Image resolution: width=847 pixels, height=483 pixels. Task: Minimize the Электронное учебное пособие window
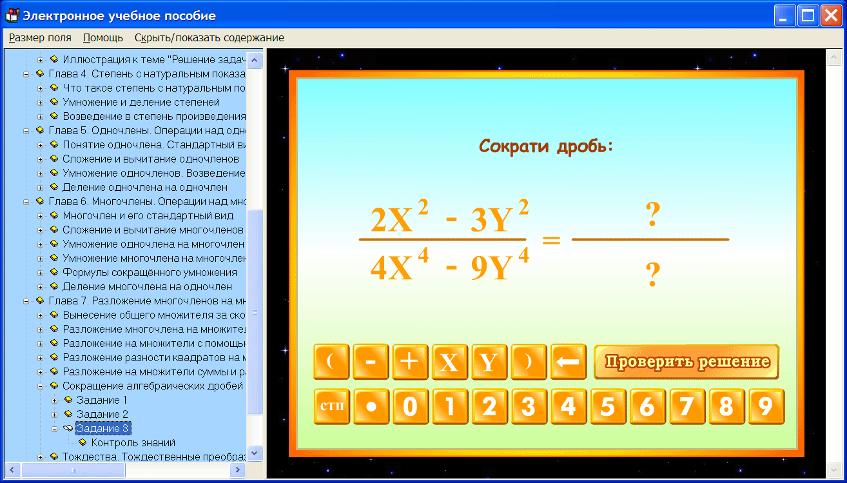pos(784,15)
